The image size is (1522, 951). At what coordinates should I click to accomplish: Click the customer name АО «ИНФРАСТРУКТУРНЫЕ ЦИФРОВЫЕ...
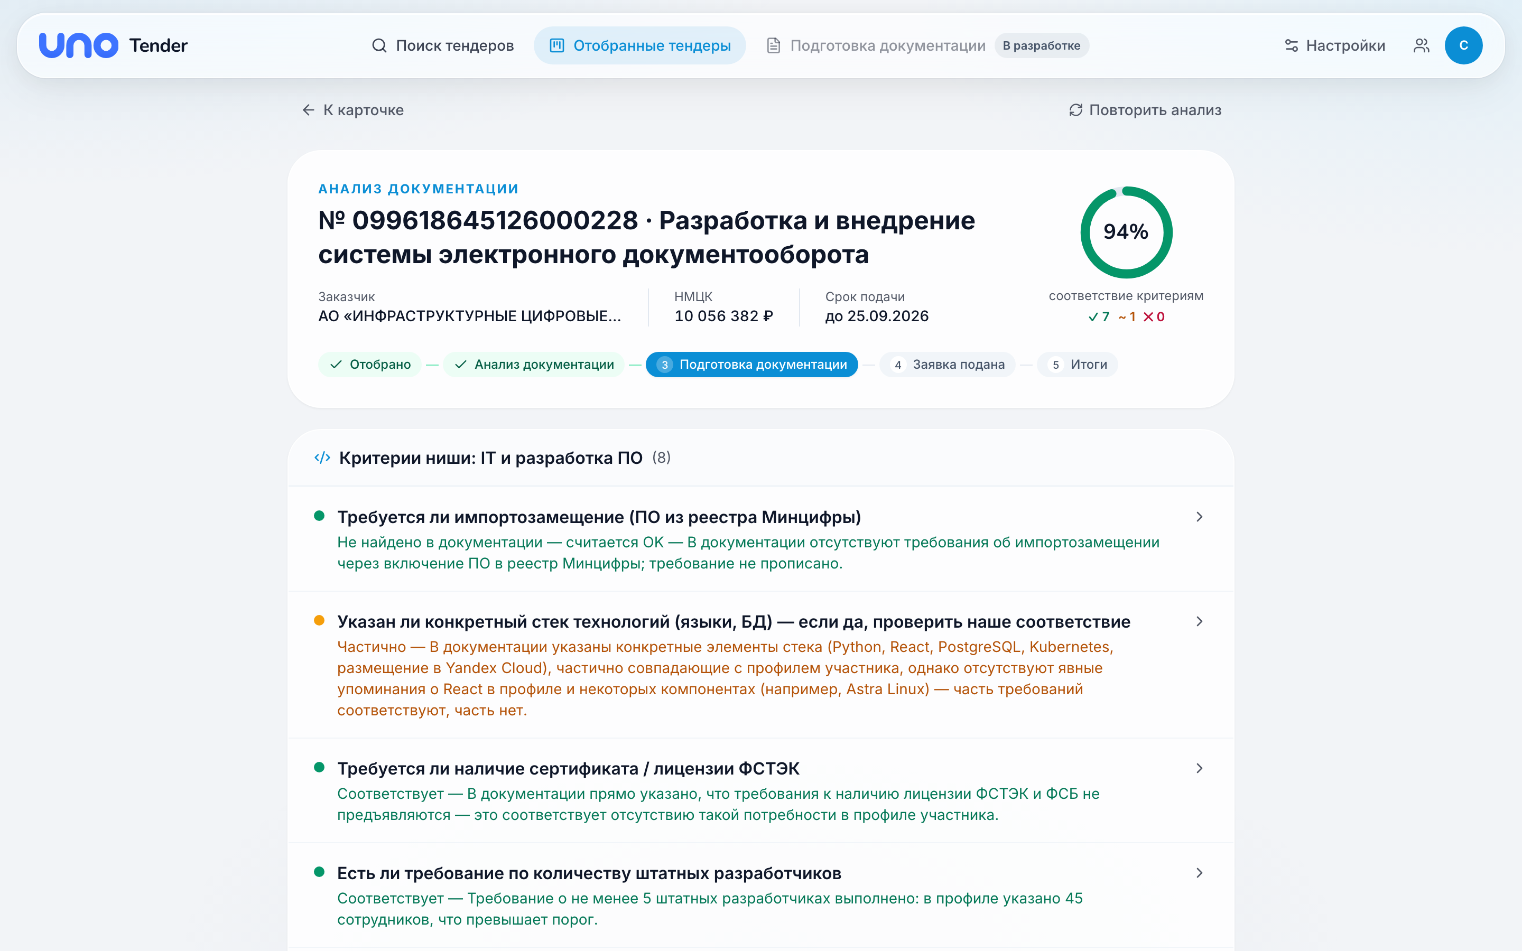(x=469, y=316)
